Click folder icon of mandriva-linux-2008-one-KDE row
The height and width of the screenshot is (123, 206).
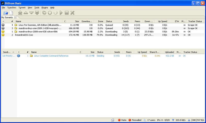click(x=16, y=31)
